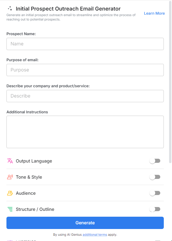Click the Prospect Name input field

pyautogui.click(x=85, y=44)
